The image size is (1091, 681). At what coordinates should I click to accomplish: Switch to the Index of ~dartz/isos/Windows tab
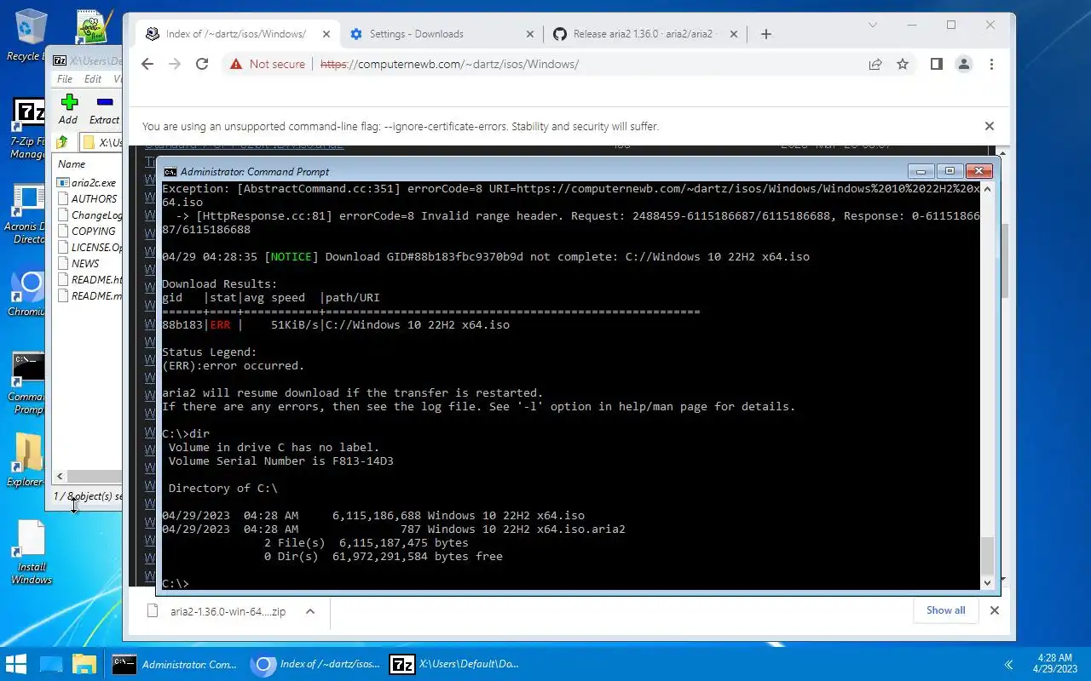[236, 34]
